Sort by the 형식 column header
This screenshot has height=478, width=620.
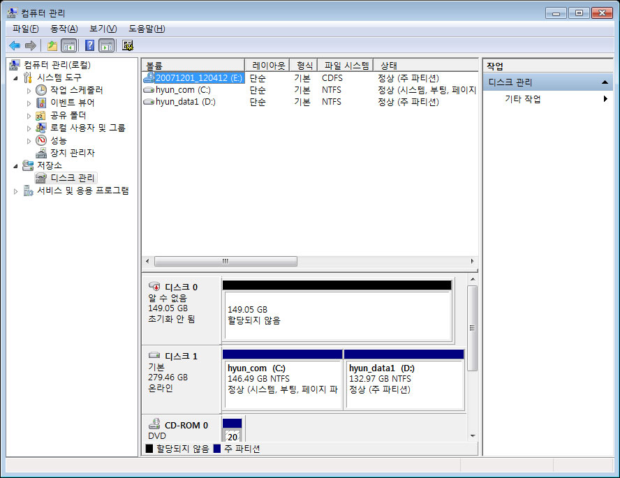304,65
